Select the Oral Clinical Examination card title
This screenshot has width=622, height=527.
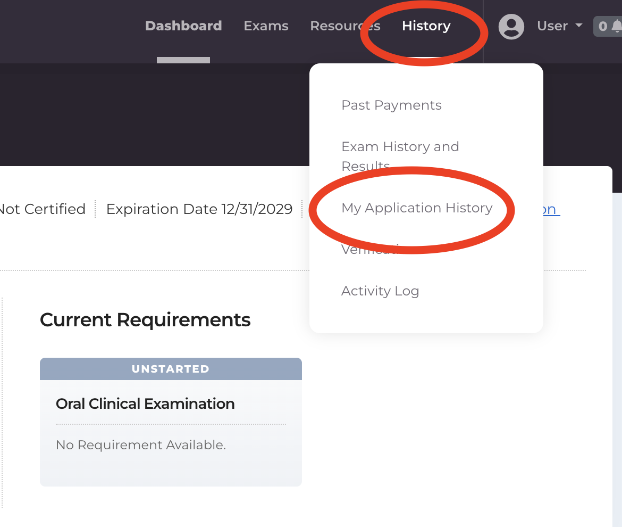click(145, 404)
